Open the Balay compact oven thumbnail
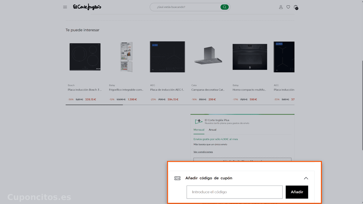 tap(250, 57)
